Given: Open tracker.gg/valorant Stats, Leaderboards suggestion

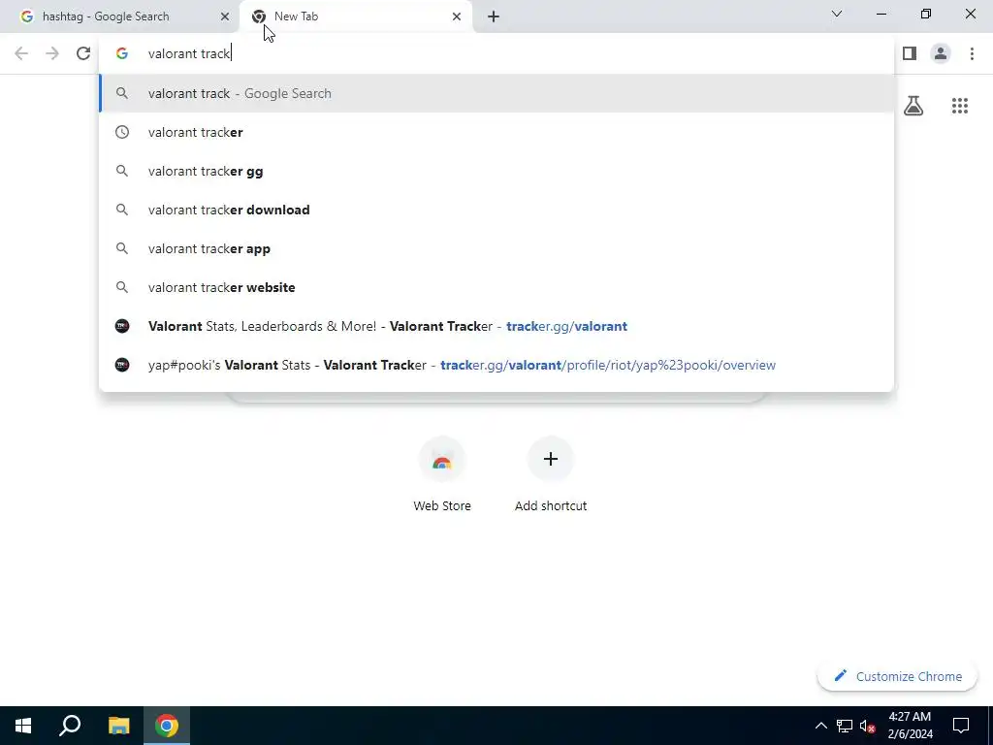Looking at the screenshot, I should [496, 326].
